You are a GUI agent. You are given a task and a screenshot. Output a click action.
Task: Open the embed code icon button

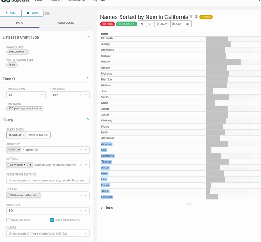150,24
